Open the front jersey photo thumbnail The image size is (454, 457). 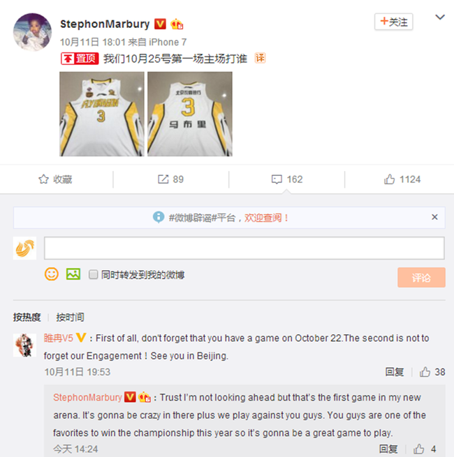click(x=102, y=114)
